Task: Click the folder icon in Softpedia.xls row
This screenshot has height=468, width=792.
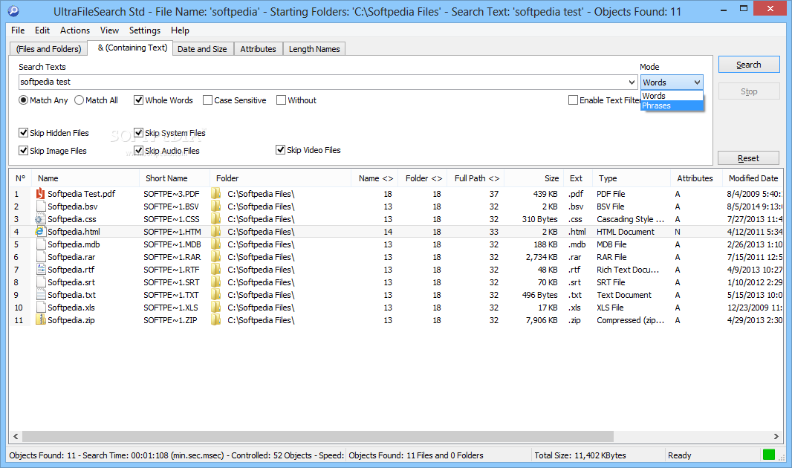Action: click(x=216, y=308)
